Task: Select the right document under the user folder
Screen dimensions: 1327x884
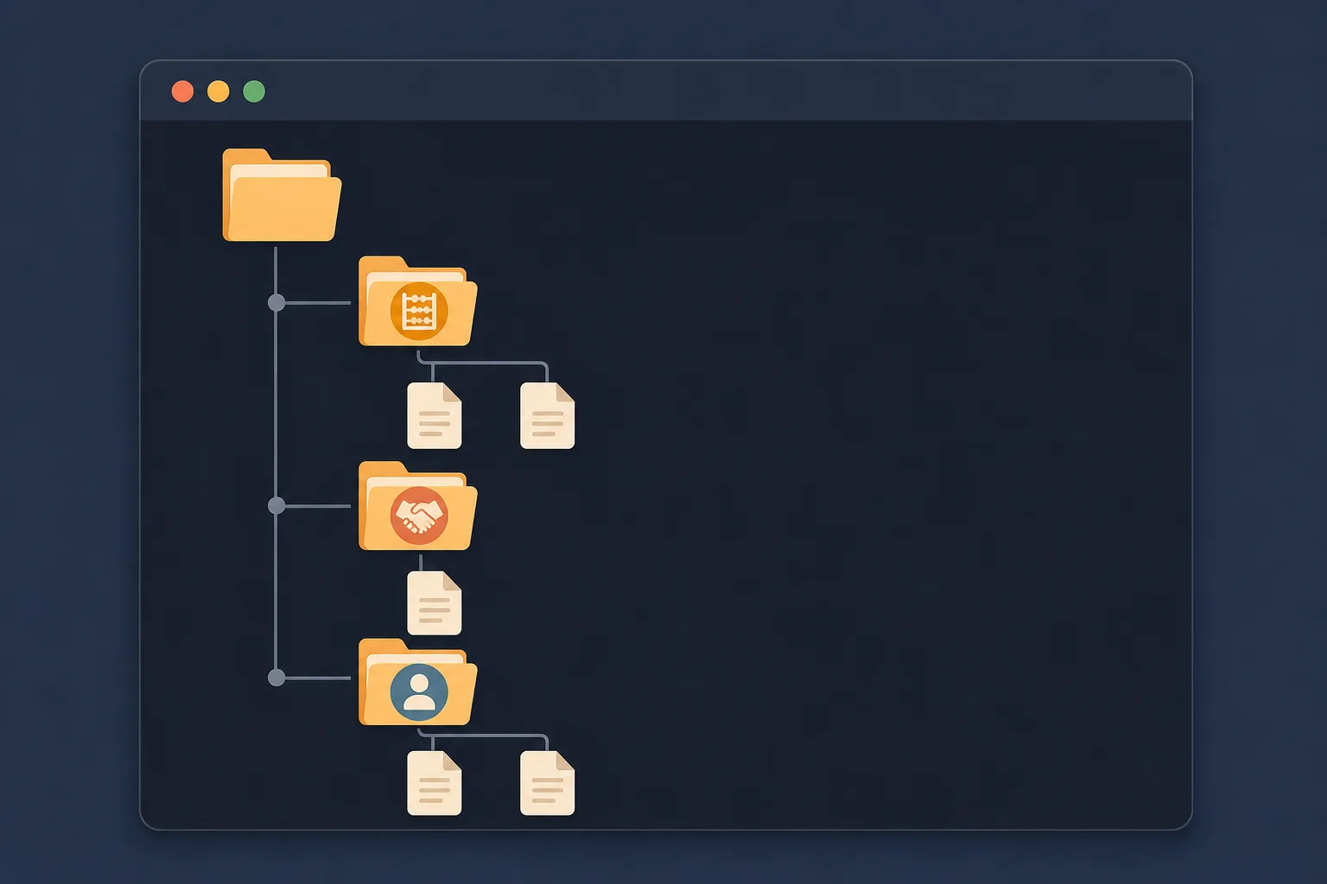Action: (548, 783)
